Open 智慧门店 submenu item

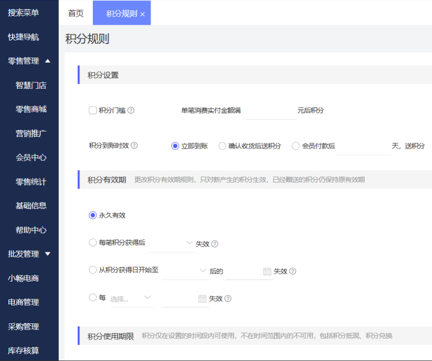(x=31, y=85)
